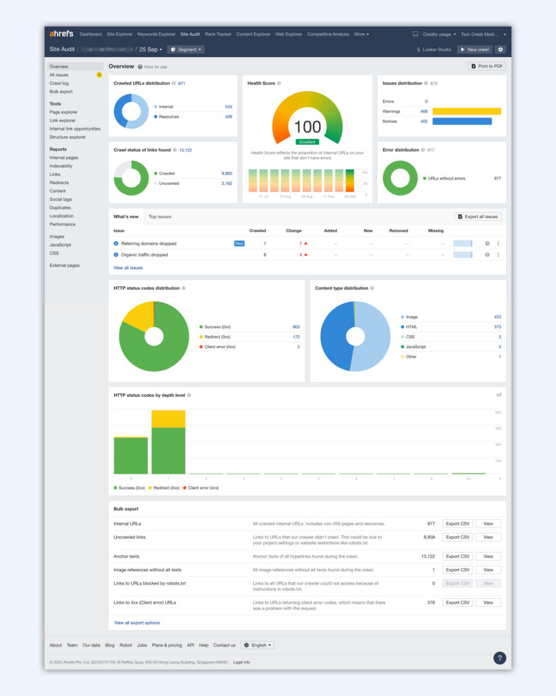Open Legal info link in footer
Screen dimensions: 556x696
tap(242, 662)
